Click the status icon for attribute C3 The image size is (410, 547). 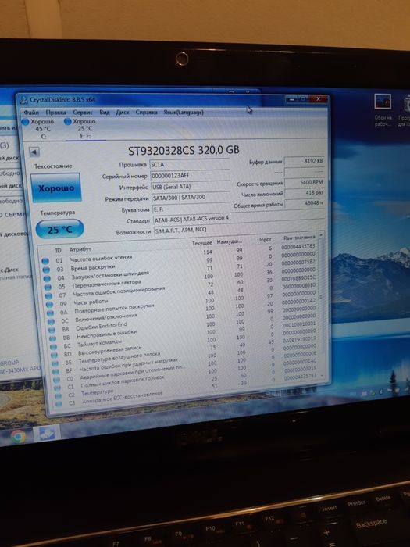point(59,404)
